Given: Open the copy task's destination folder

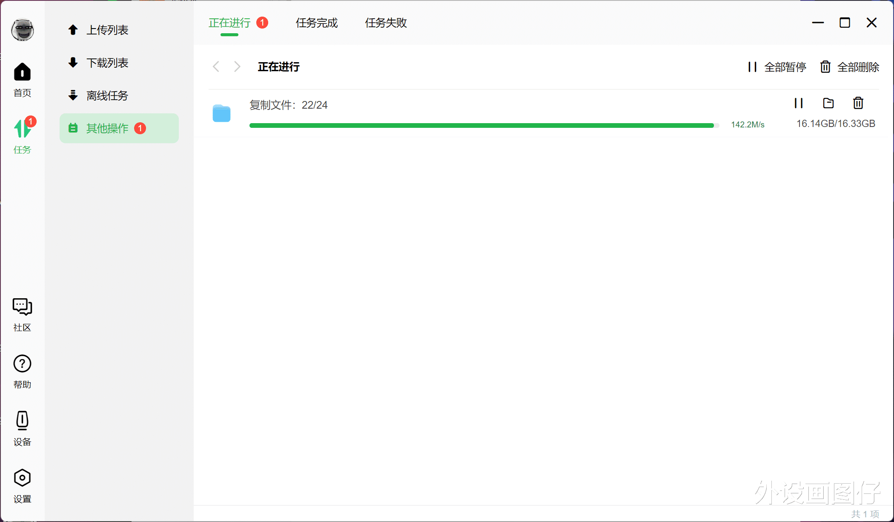Looking at the screenshot, I should pos(828,103).
